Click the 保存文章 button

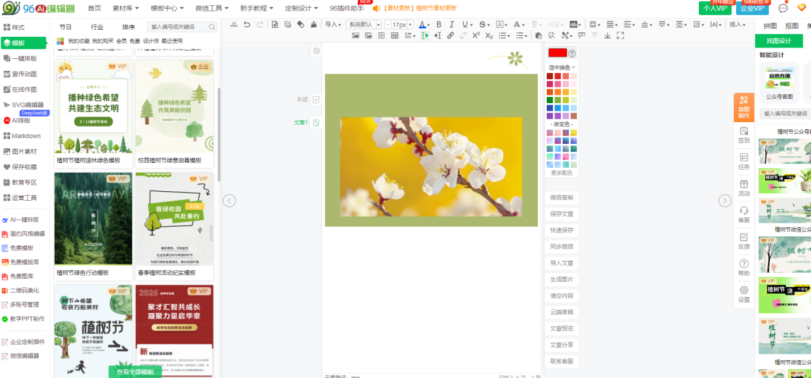(x=561, y=214)
